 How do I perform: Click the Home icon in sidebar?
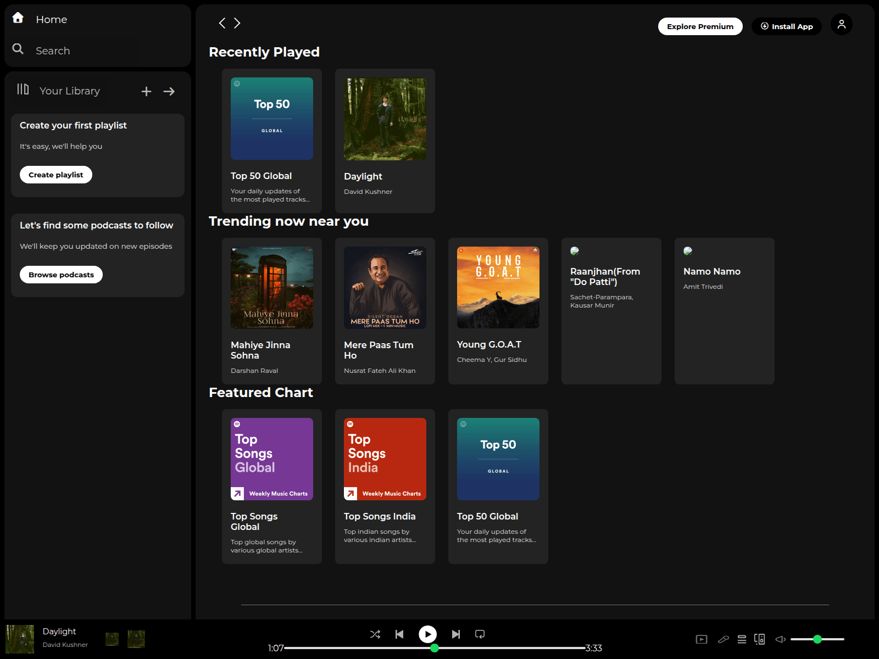[x=18, y=18]
